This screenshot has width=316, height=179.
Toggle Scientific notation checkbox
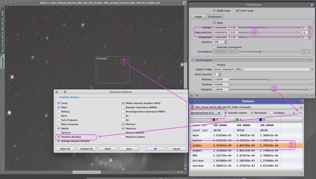[226, 113]
